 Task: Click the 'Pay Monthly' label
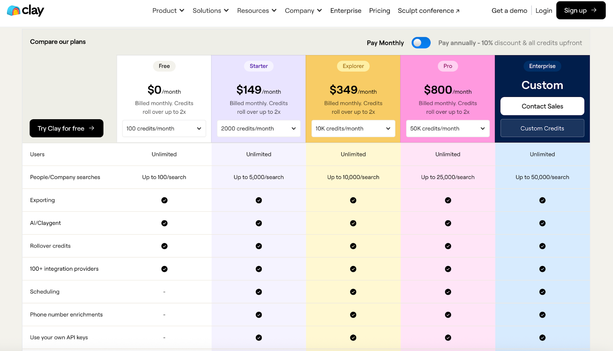click(385, 43)
